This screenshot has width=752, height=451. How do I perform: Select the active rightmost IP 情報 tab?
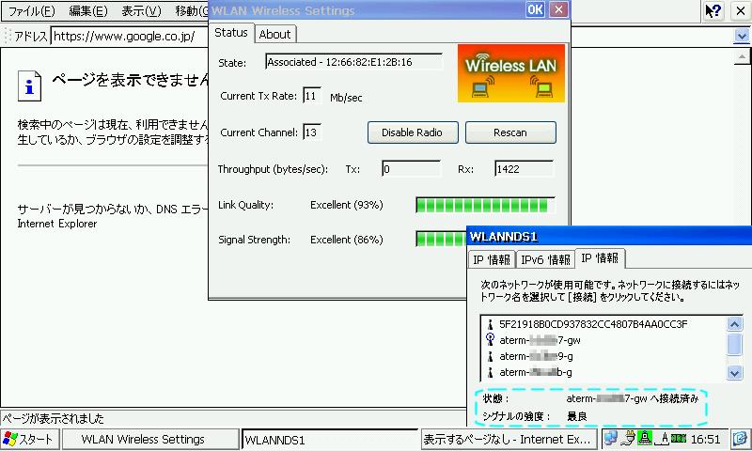tap(600, 258)
